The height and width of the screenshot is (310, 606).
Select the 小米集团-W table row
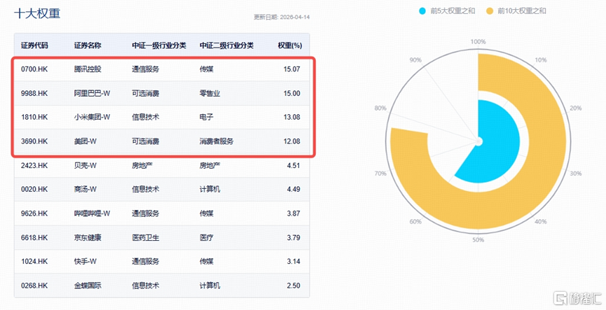pyautogui.click(x=162, y=117)
